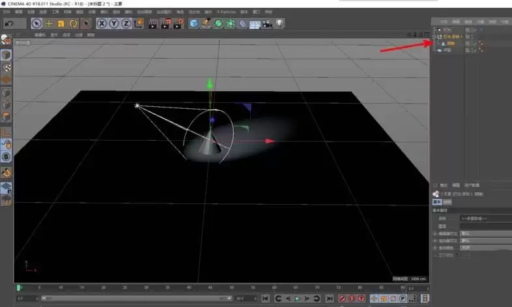The width and height of the screenshot is (512, 307).
Task: Click the render to picture viewer clapperboard
Action: pyautogui.click(x=165, y=23)
